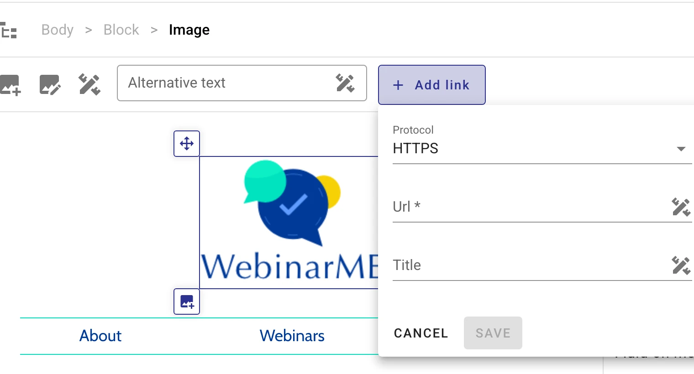Click the move handle on the image block
This screenshot has height=374, width=694.
click(x=186, y=143)
